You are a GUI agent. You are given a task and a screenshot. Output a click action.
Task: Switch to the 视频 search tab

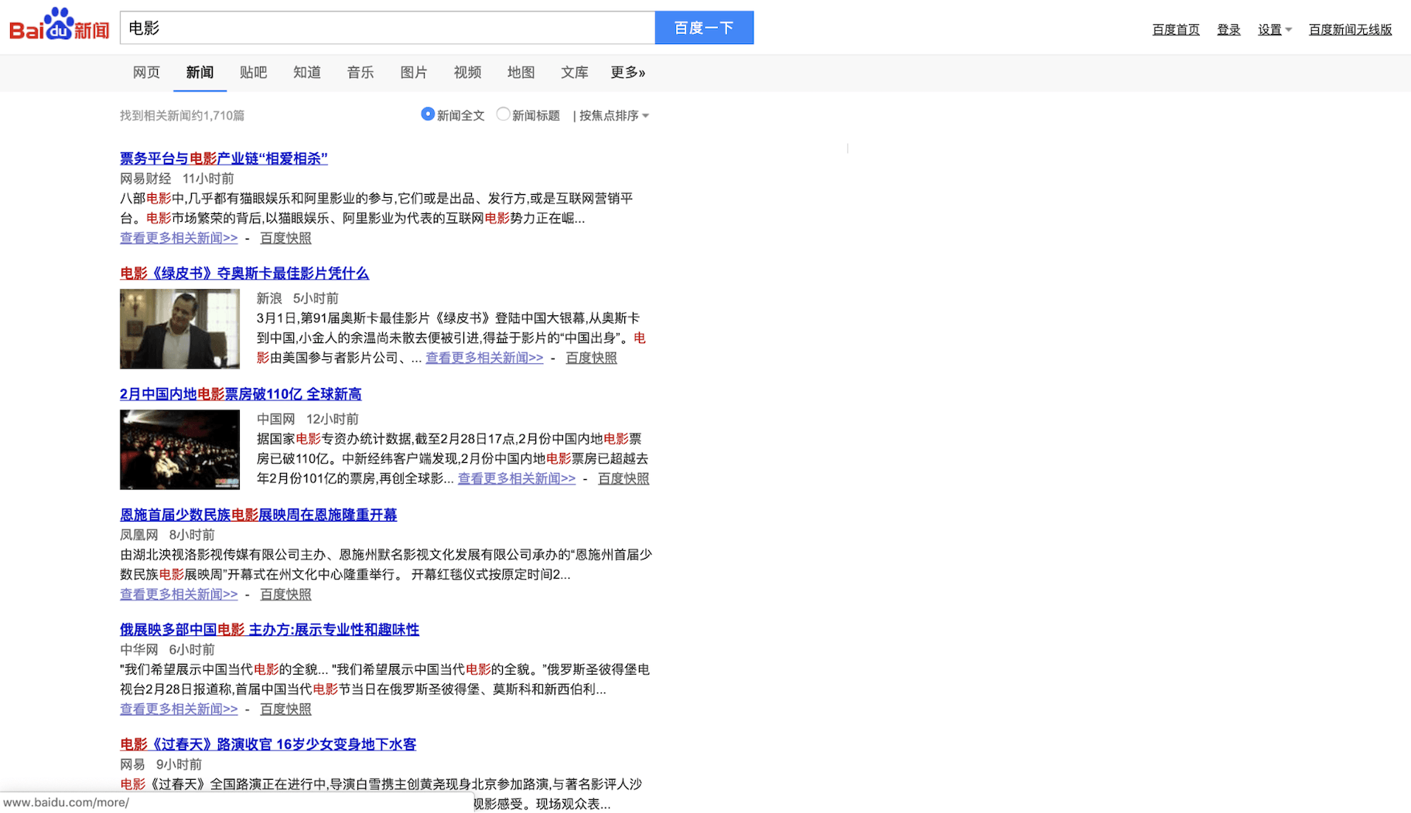coord(467,72)
